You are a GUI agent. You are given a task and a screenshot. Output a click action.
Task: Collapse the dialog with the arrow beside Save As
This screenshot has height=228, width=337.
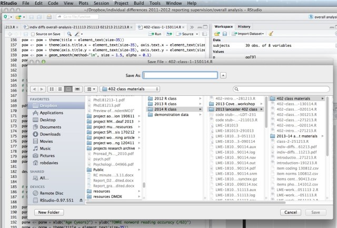point(223,75)
